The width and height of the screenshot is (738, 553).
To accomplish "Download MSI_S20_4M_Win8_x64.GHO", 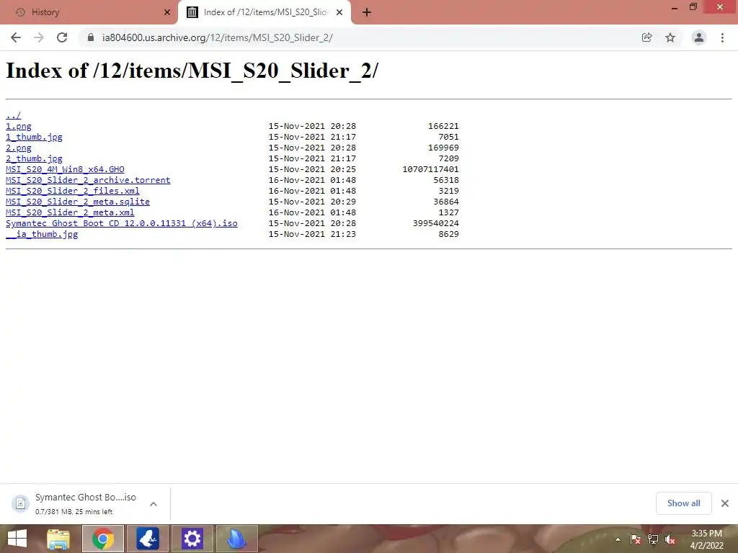I will (x=65, y=169).
